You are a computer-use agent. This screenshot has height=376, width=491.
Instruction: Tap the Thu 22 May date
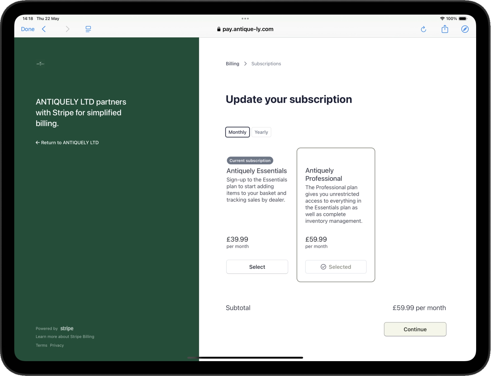click(48, 18)
